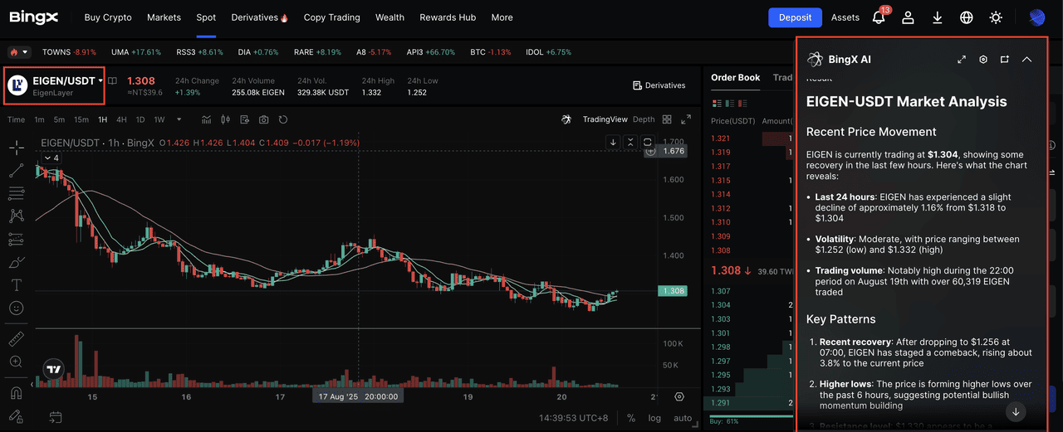Click the Deposit button

click(x=795, y=17)
